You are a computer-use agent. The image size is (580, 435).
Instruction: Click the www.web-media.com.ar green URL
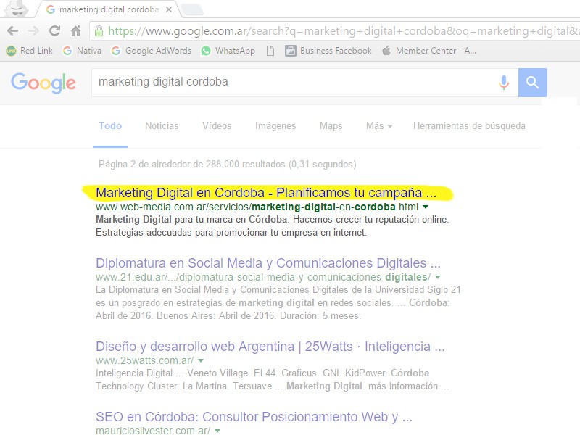[x=257, y=207]
